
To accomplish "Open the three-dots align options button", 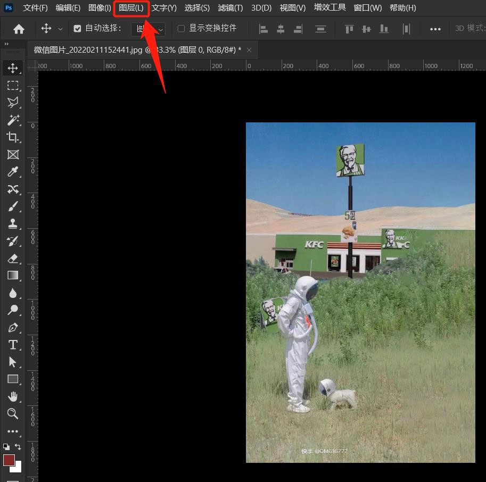I will 435,29.
